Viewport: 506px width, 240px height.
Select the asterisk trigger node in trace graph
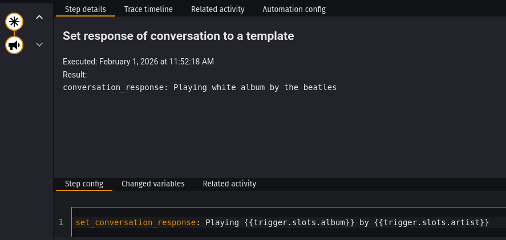pyautogui.click(x=14, y=22)
